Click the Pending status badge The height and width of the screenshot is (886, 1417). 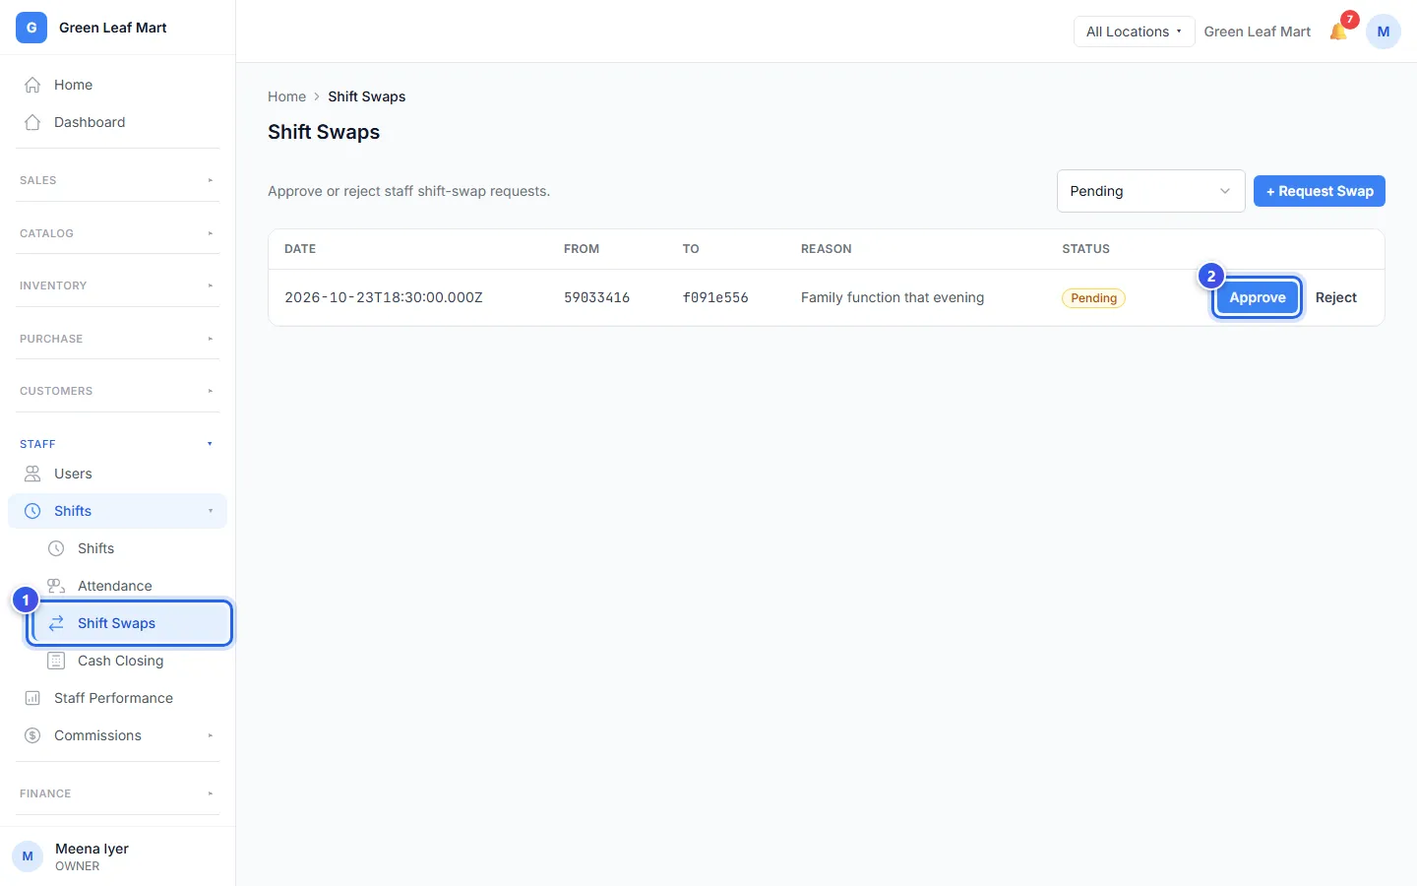click(1093, 298)
